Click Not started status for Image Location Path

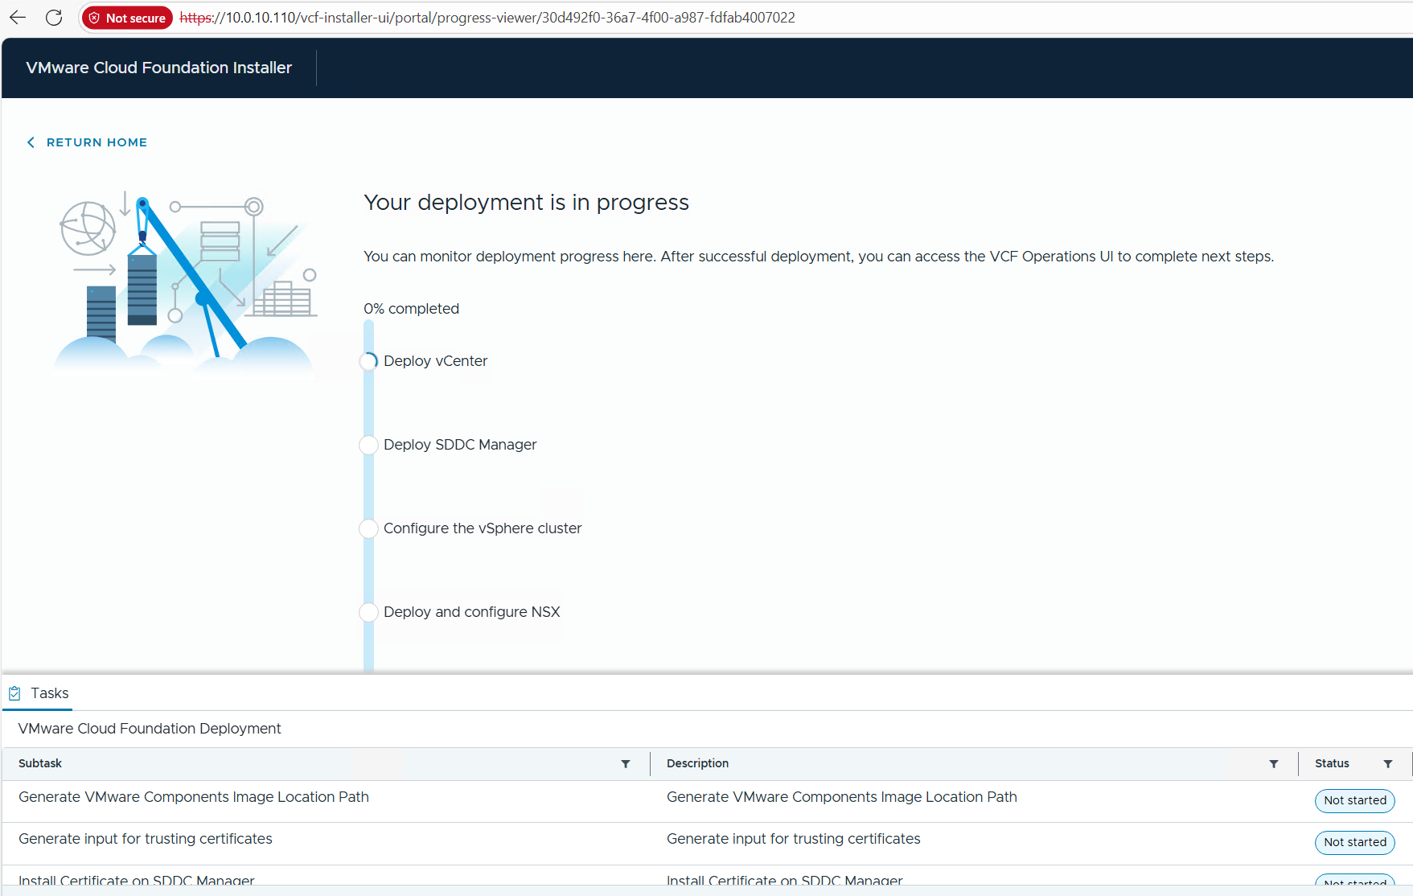point(1354,800)
